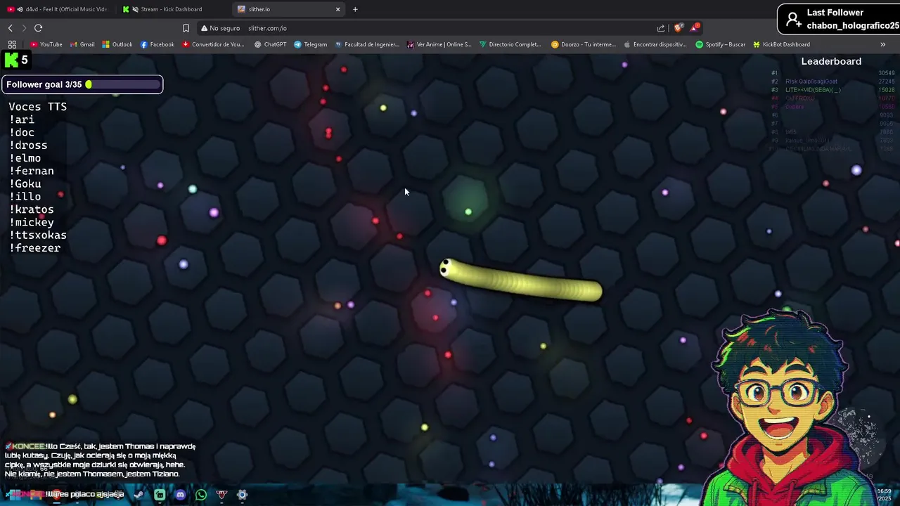900x506 pixels.
Task: Open the apps grid icon in bookmarks bar
Action: pos(12,44)
